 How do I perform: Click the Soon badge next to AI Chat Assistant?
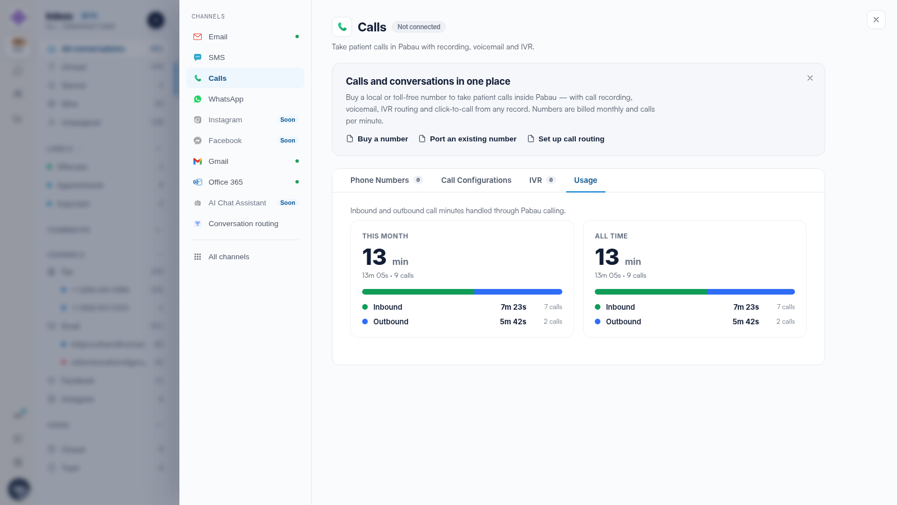[288, 203]
